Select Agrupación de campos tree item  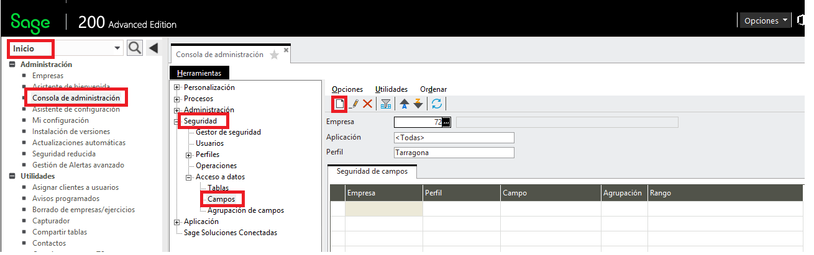click(245, 210)
